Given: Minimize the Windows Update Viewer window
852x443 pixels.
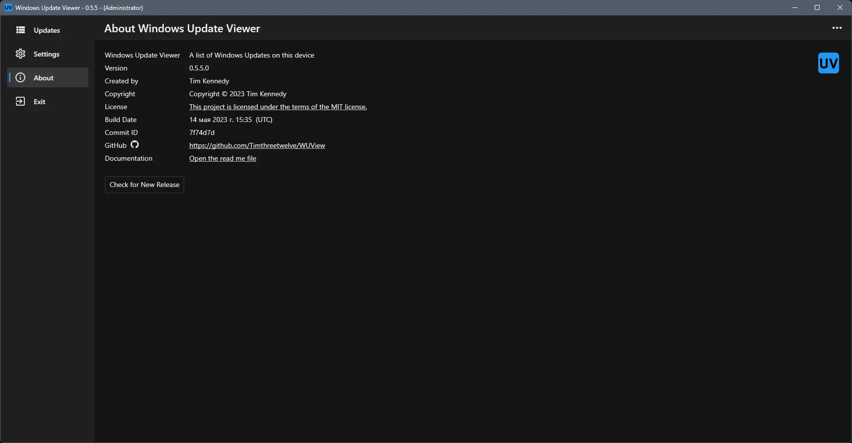Looking at the screenshot, I should tap(795, 7).
